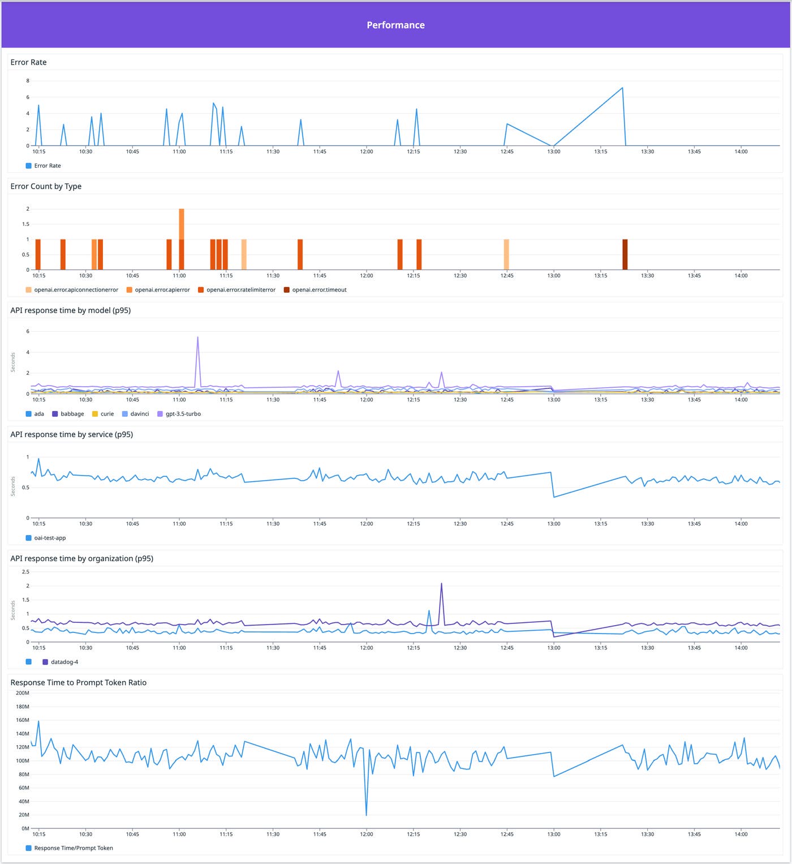The image size is (792, 864).
Task: Hide the openai.error.ratelimiterror series
Action: tap(201, 289)
